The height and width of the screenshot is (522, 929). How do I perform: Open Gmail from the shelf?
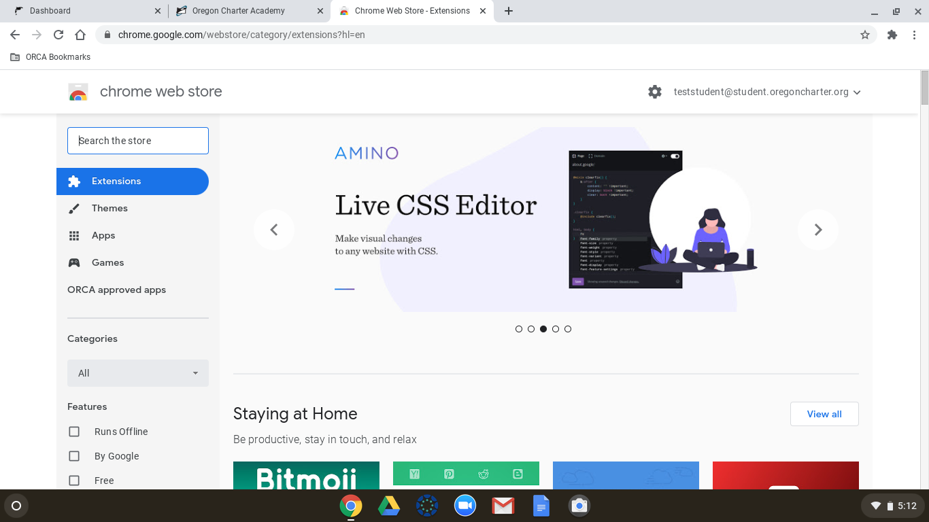point(503,506)
